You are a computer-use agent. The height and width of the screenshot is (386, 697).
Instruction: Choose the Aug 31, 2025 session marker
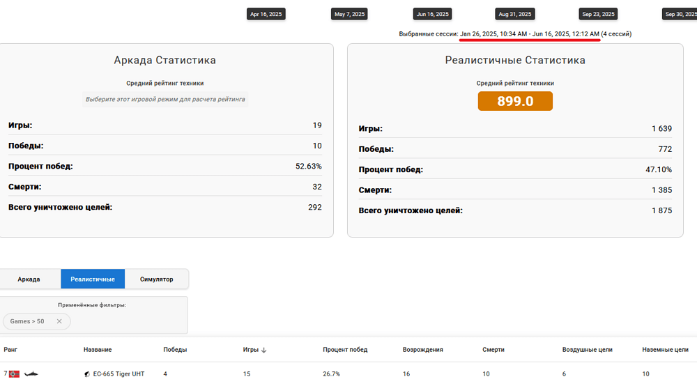515,14
